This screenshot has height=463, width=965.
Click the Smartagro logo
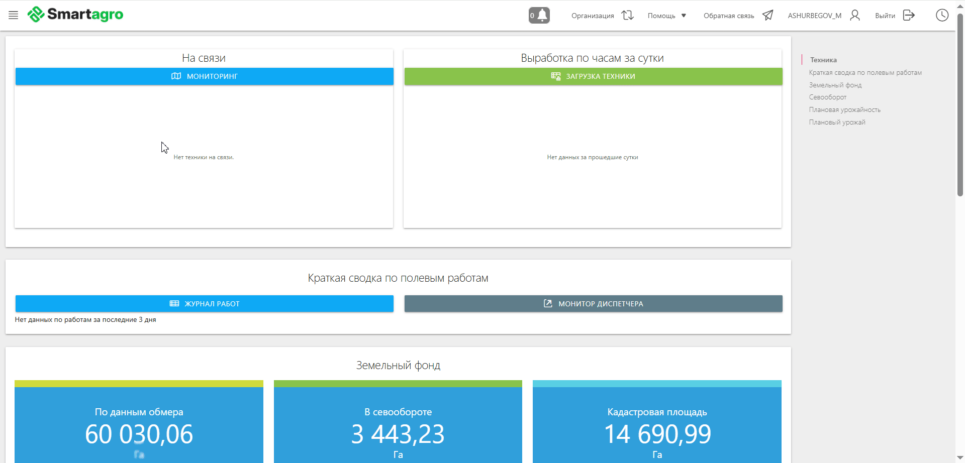75,15
